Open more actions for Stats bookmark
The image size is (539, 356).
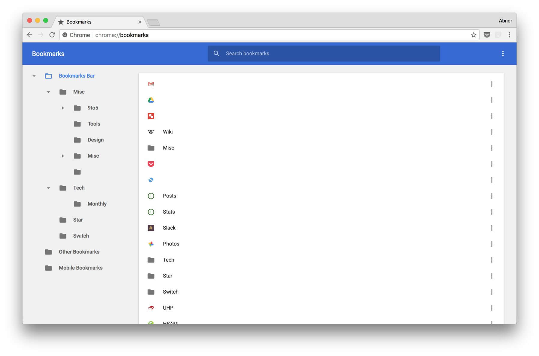pyautogui.click(x=491, y=212)
